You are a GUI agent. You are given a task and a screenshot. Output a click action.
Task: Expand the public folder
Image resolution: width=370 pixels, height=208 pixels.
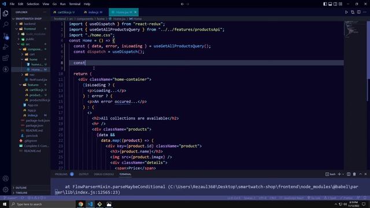[31, 39]
